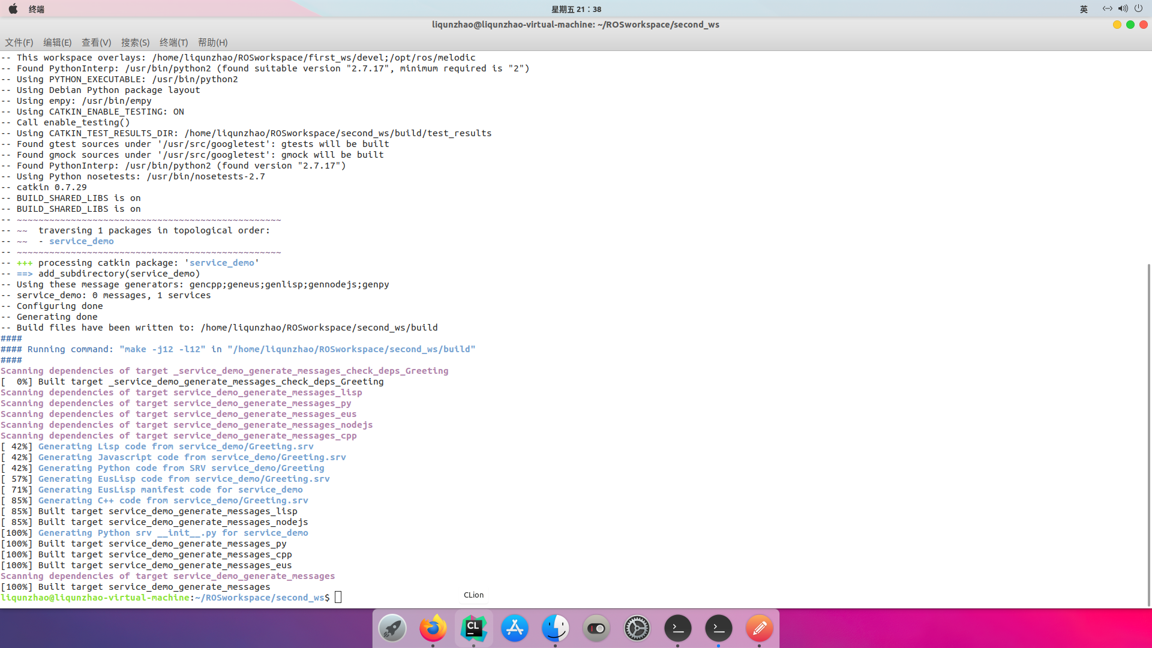Switch to the first terminal dock icon

click(x=678, y=628)
